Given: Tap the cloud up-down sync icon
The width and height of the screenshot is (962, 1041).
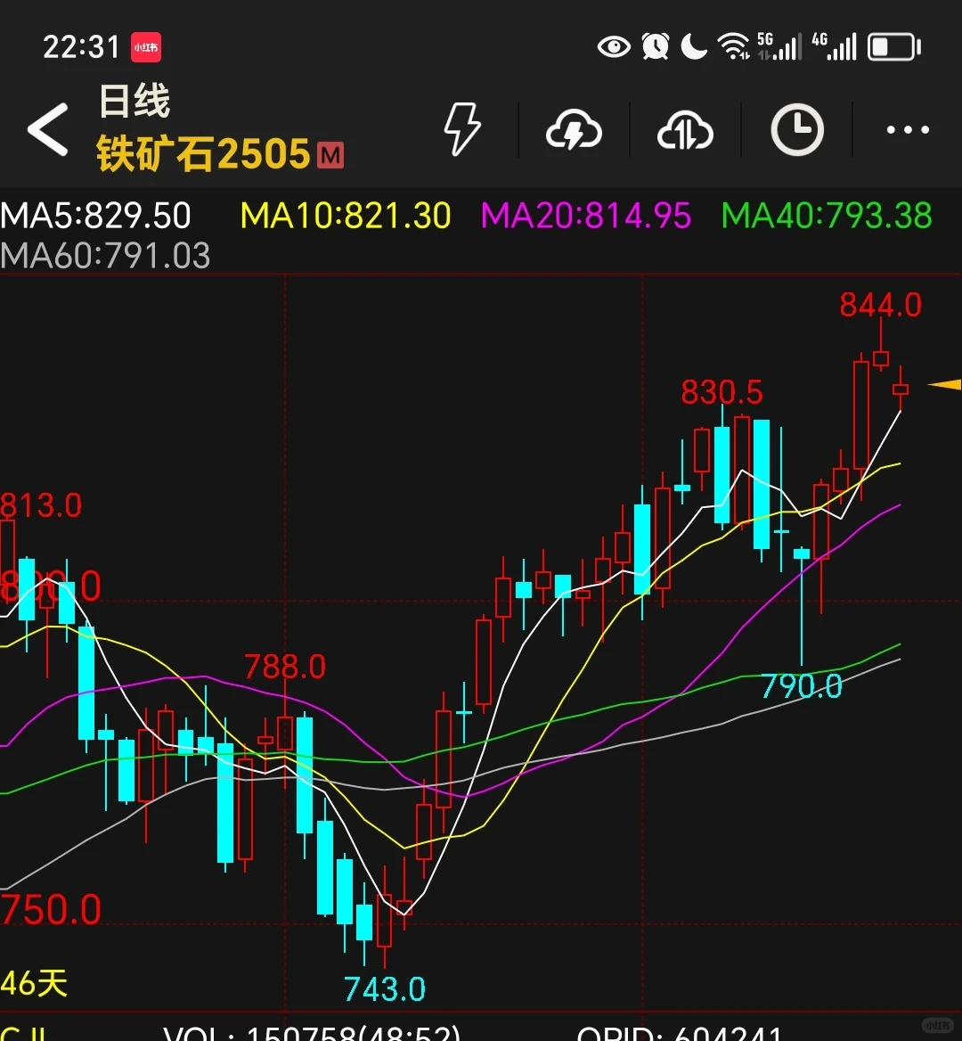Looking at the screenshot, I should tap(685, 129).
